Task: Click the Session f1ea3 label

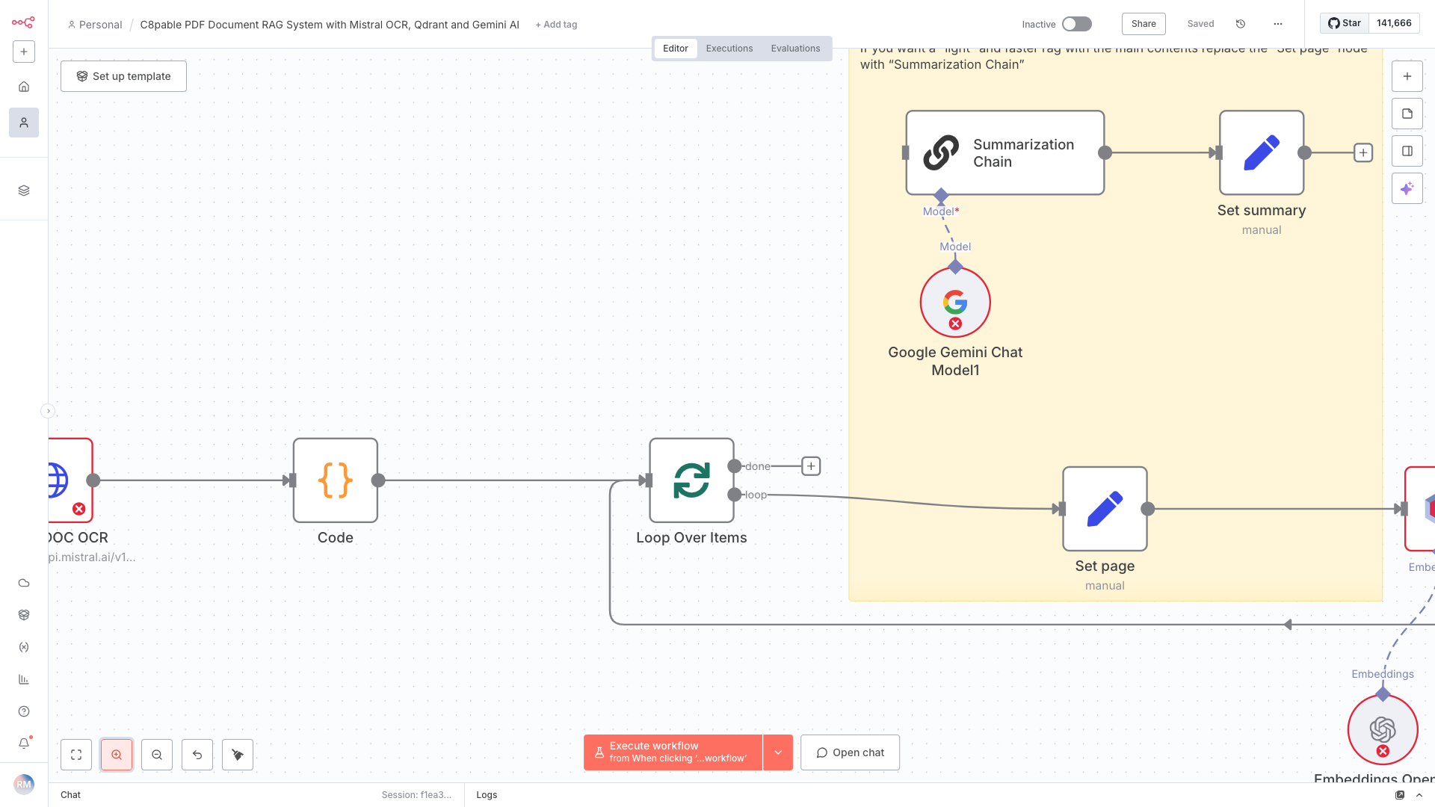Action: pos(416,795)
